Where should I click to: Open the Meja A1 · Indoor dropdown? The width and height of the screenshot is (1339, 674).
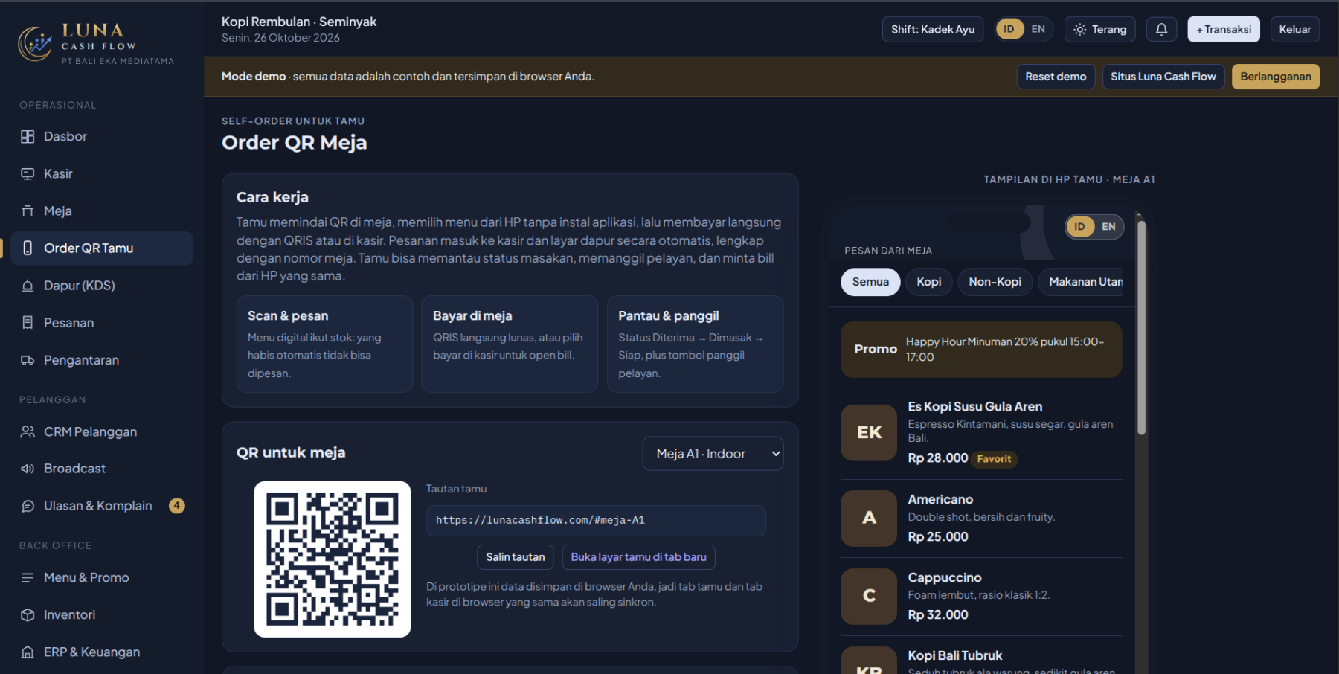point(713,453)
